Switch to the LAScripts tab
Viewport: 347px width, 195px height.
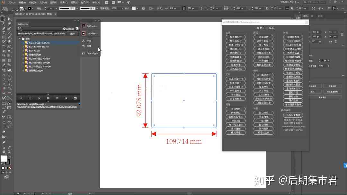(x=23, y=24)
